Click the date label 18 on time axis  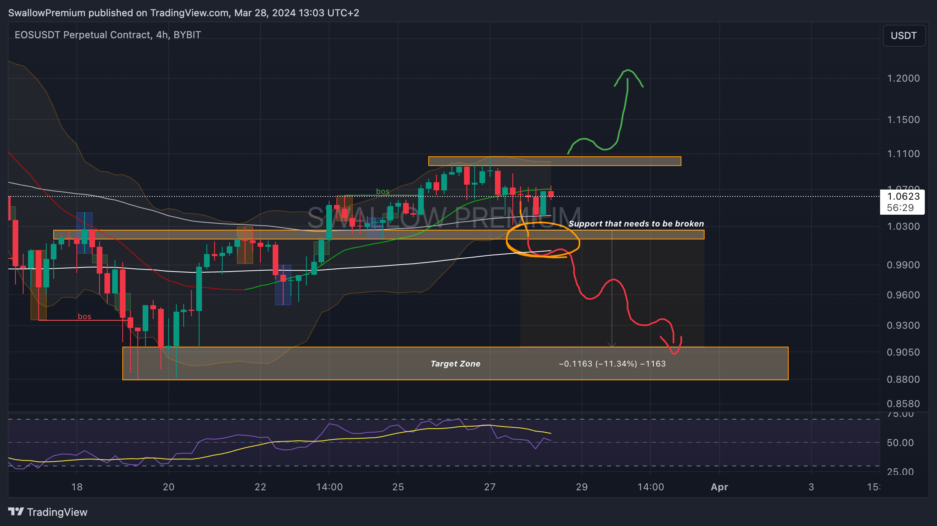pyautogui.click(x=77, y=487)
